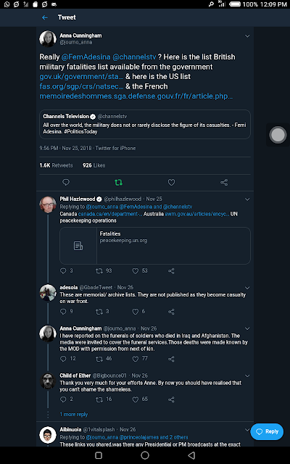View the 926 Likes list
This screenshot has width=290, height=464.
94,165
